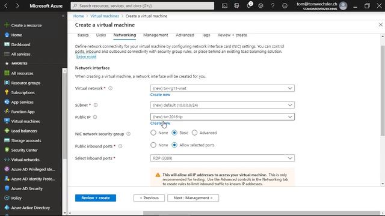Open Home in the sidebar
The image size is (385, 216).
(16, 35)
